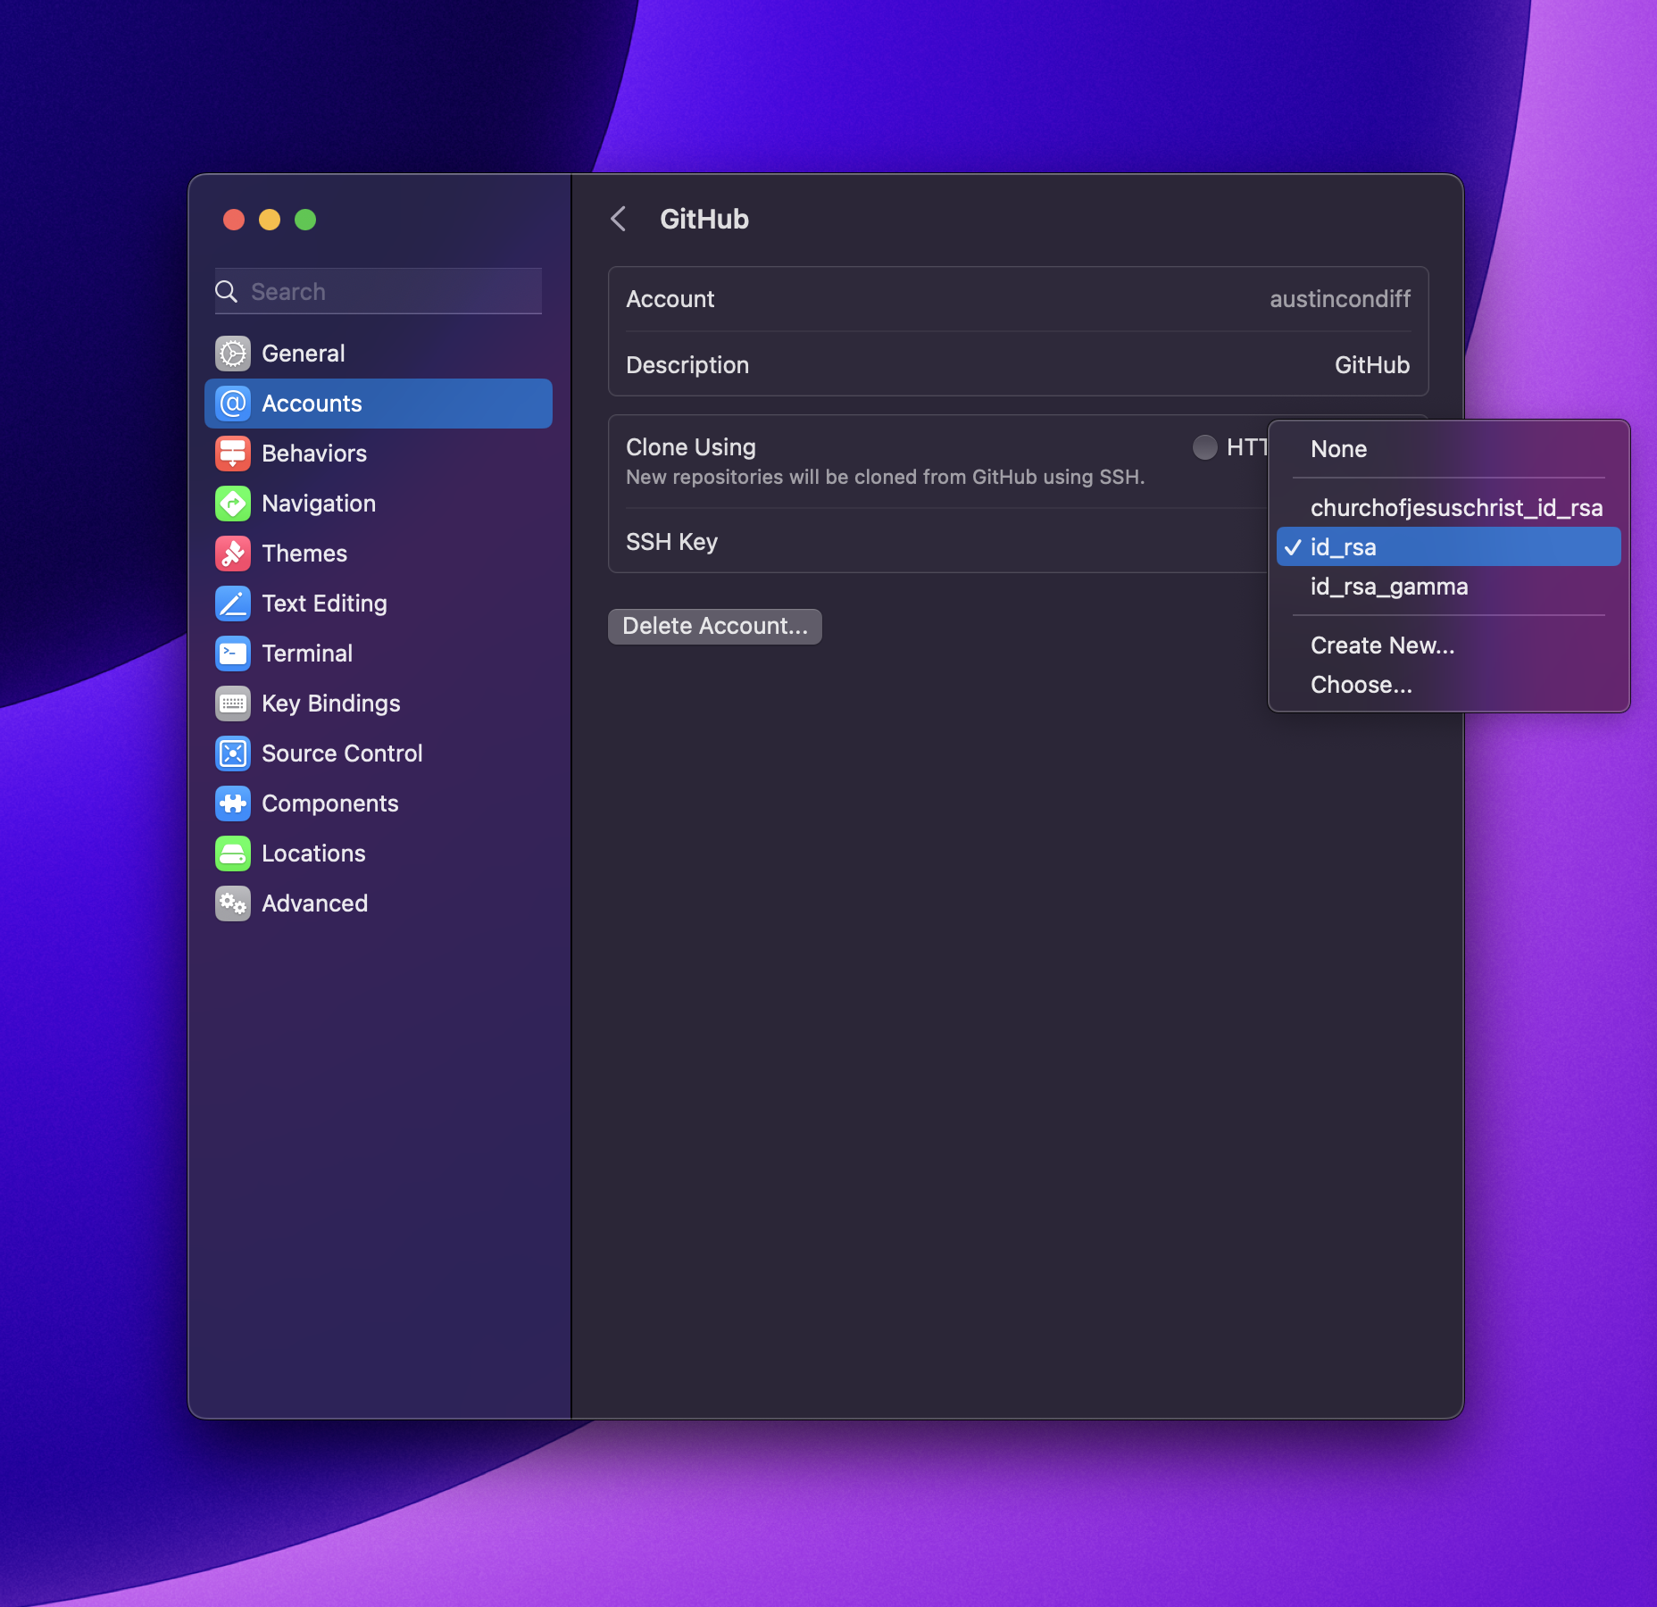1657x1607 pixels.
Task: Switch to Behaviors settings label
Action: pyautogui.click(x=314, y=454)
